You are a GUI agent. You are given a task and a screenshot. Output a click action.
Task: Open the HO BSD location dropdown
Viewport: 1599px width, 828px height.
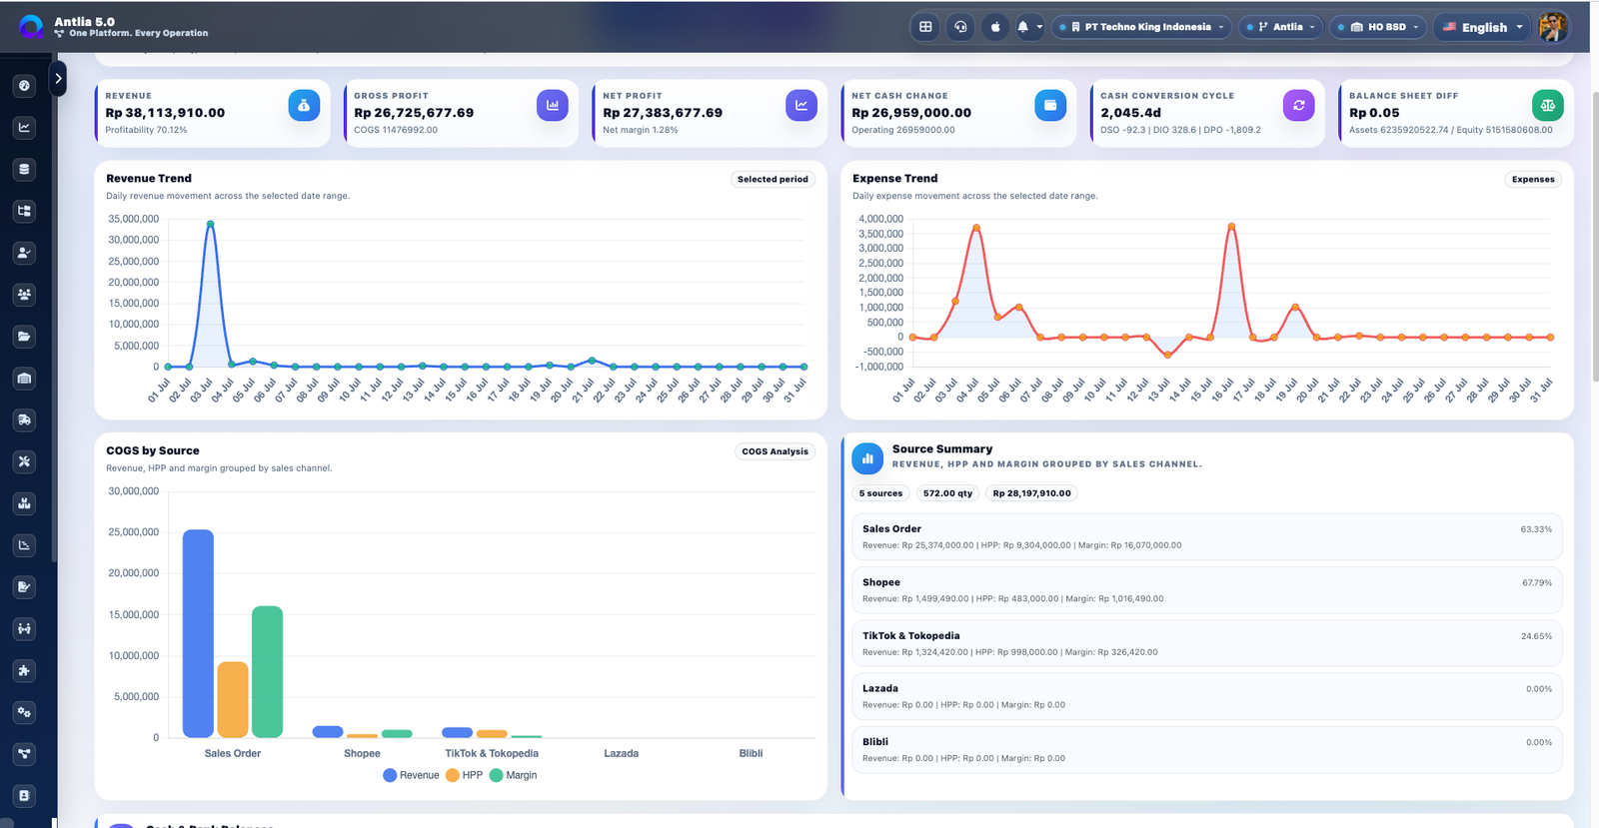coord(1378,27)
